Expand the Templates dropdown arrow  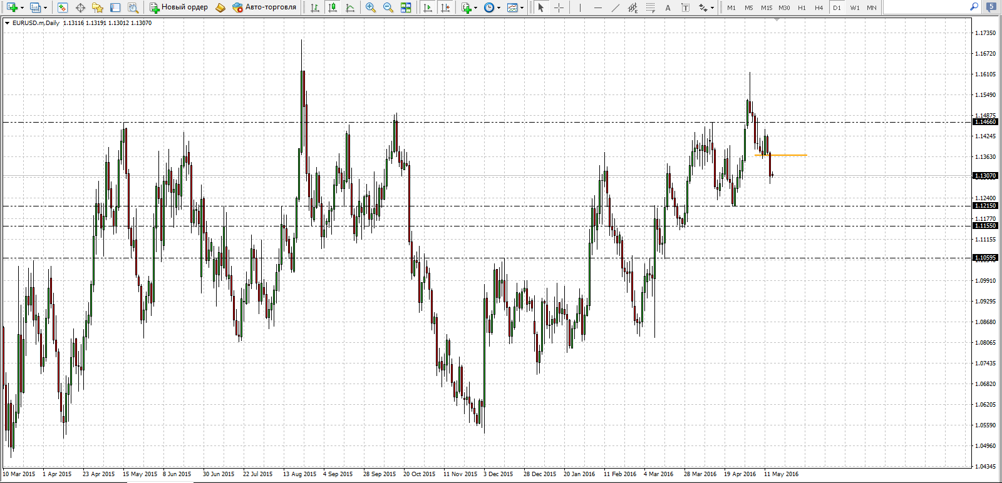point(522,8)
